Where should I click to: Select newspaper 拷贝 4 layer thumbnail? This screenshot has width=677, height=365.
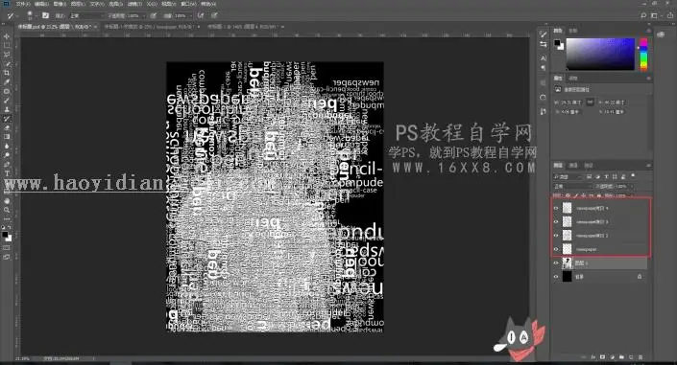[x=567, y=208]
